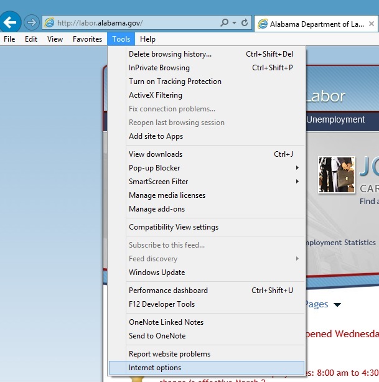Click the browser Back arrow button
The height and width of the screenshot is (382, 379).
coord(11,22)
